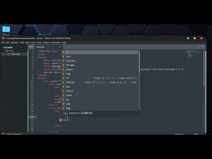The width and height of the screenshot is (212, 159).
Task: Click the minimap code preview
Action: pyautogui.click(x=194, y=56)
